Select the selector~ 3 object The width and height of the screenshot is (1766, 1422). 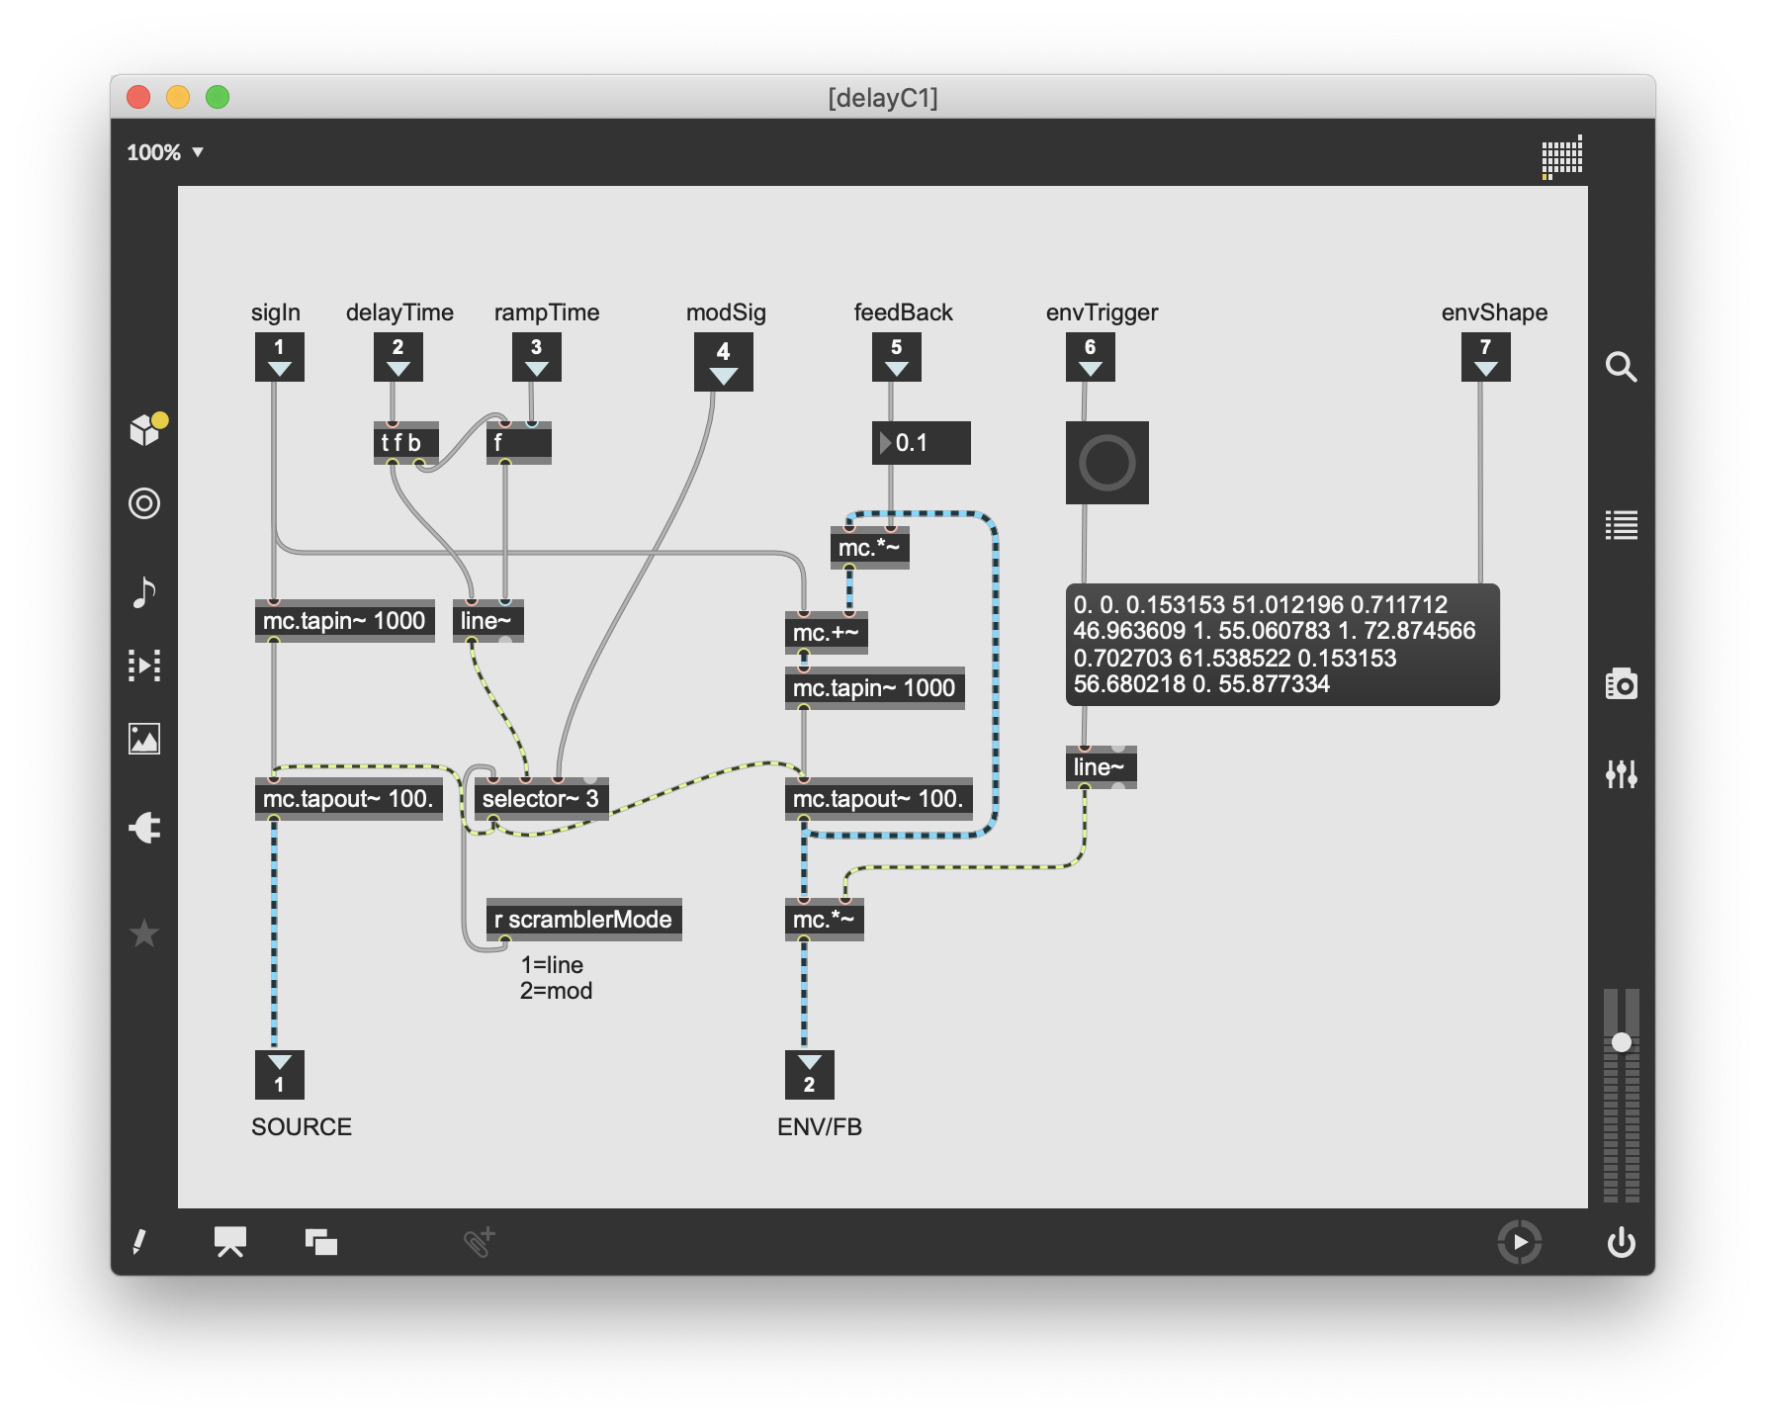point(540,799)
